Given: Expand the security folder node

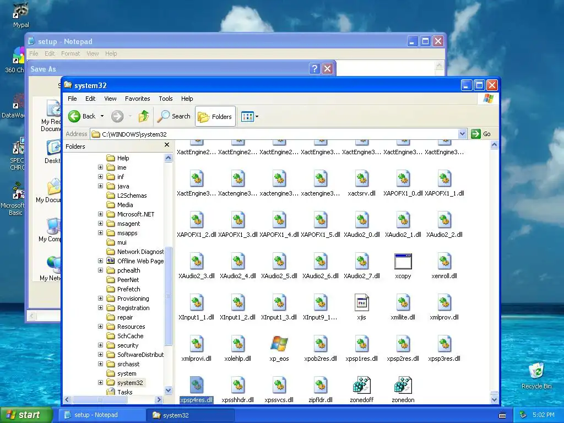Looking at the screenshot, I should click(101, 345).
